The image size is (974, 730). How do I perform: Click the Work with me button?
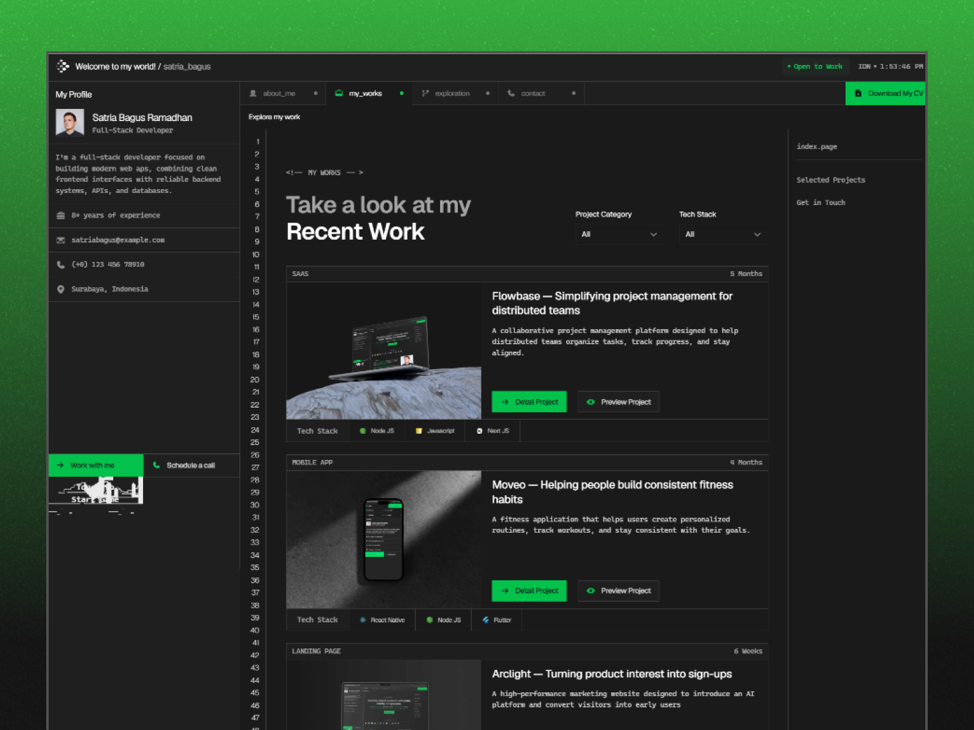(x=96, y=465)
